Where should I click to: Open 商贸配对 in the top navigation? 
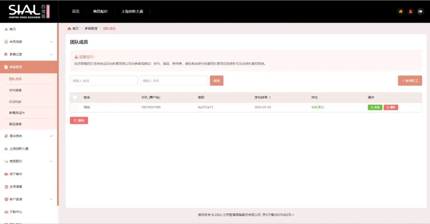pyautogui.click(x=100, y=12)
